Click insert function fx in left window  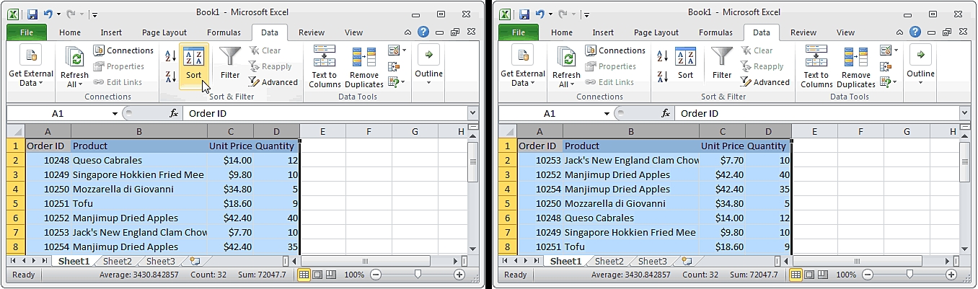click(x=174, y=113)
